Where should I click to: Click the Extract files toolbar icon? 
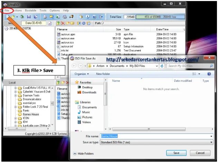[x=81, y=17]
